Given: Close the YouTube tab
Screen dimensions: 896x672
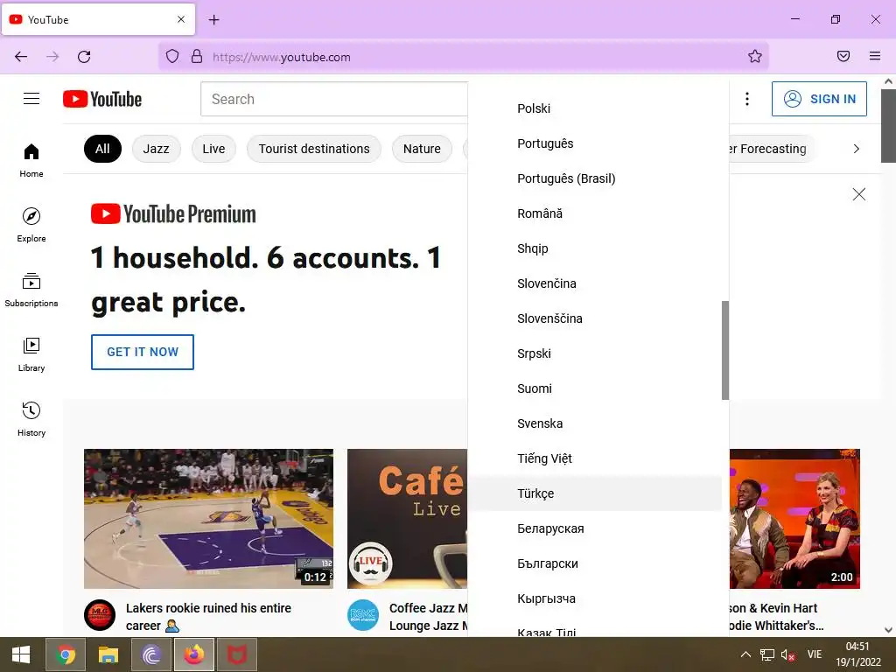Looking at the screenshot, I should point(180,19).
